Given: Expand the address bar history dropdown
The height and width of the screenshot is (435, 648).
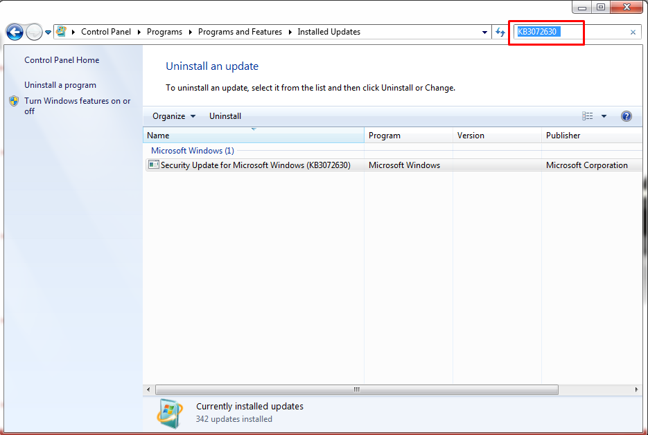Looking at the screenshot, I should [x=484, y=33].
